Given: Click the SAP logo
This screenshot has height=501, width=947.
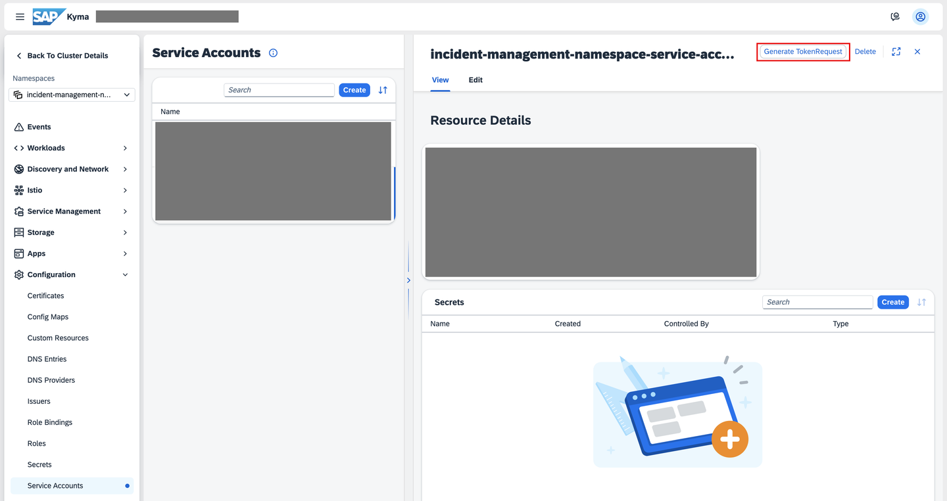Looking at the screenshot, I should click(49, 16).
